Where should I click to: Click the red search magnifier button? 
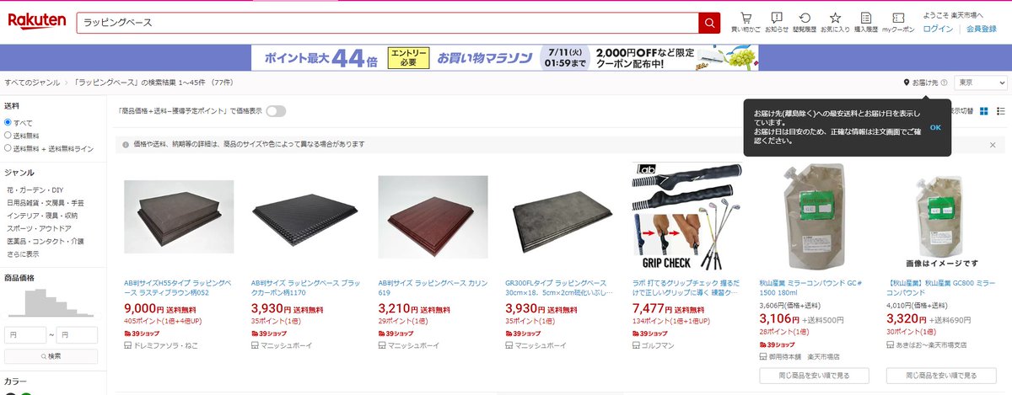(x=709, y=23)
